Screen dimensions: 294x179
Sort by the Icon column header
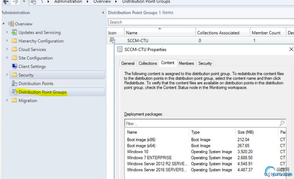pos(115,33)
